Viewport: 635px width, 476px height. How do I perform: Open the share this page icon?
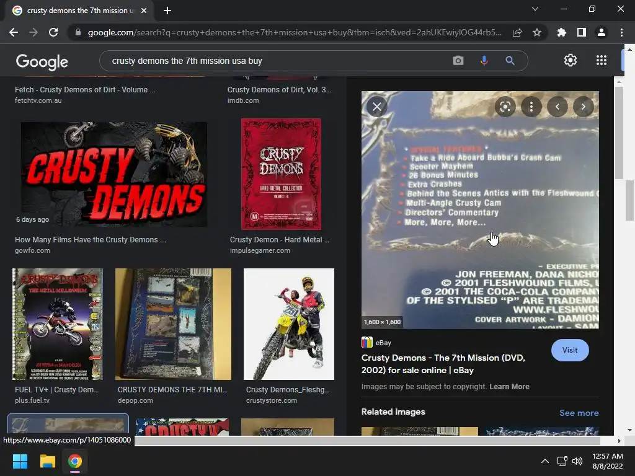[517, 32]
